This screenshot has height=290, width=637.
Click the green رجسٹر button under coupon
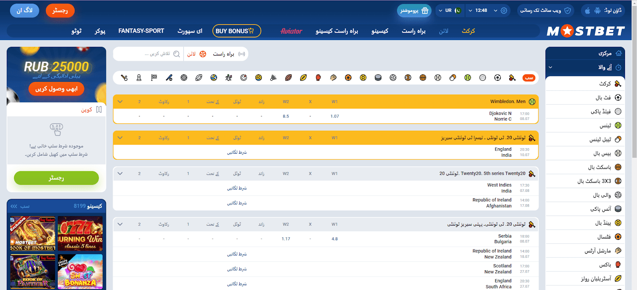(57, 178)
